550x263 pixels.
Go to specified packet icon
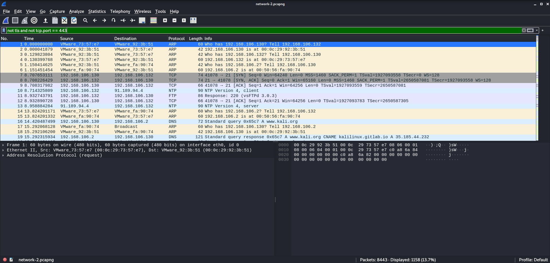click(x=114, y=20)
